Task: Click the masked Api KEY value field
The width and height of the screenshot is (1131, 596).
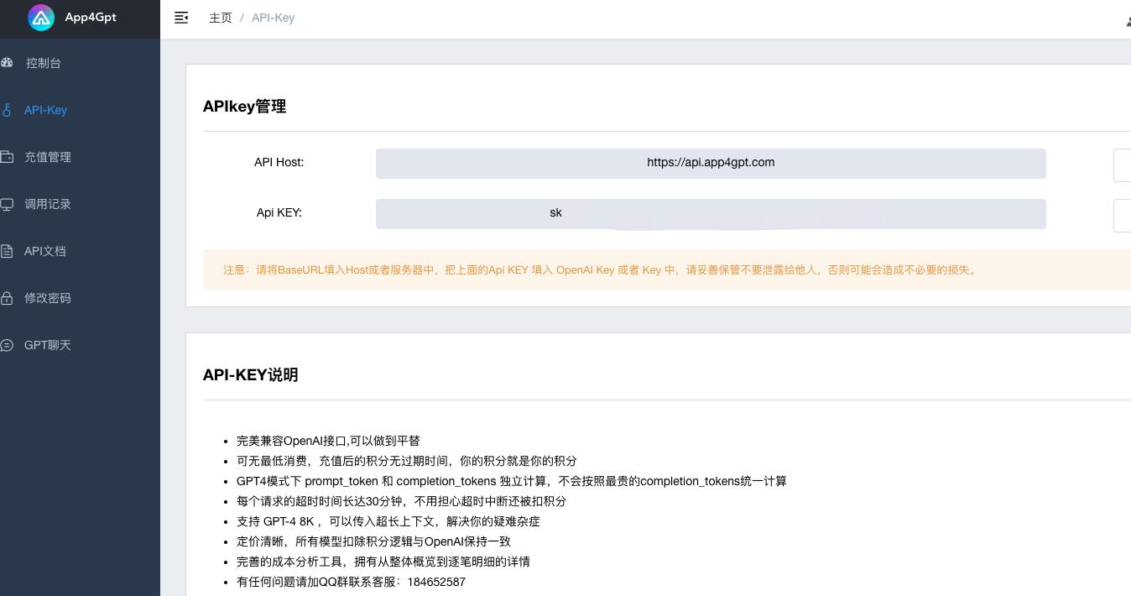Action: [711, 214]
